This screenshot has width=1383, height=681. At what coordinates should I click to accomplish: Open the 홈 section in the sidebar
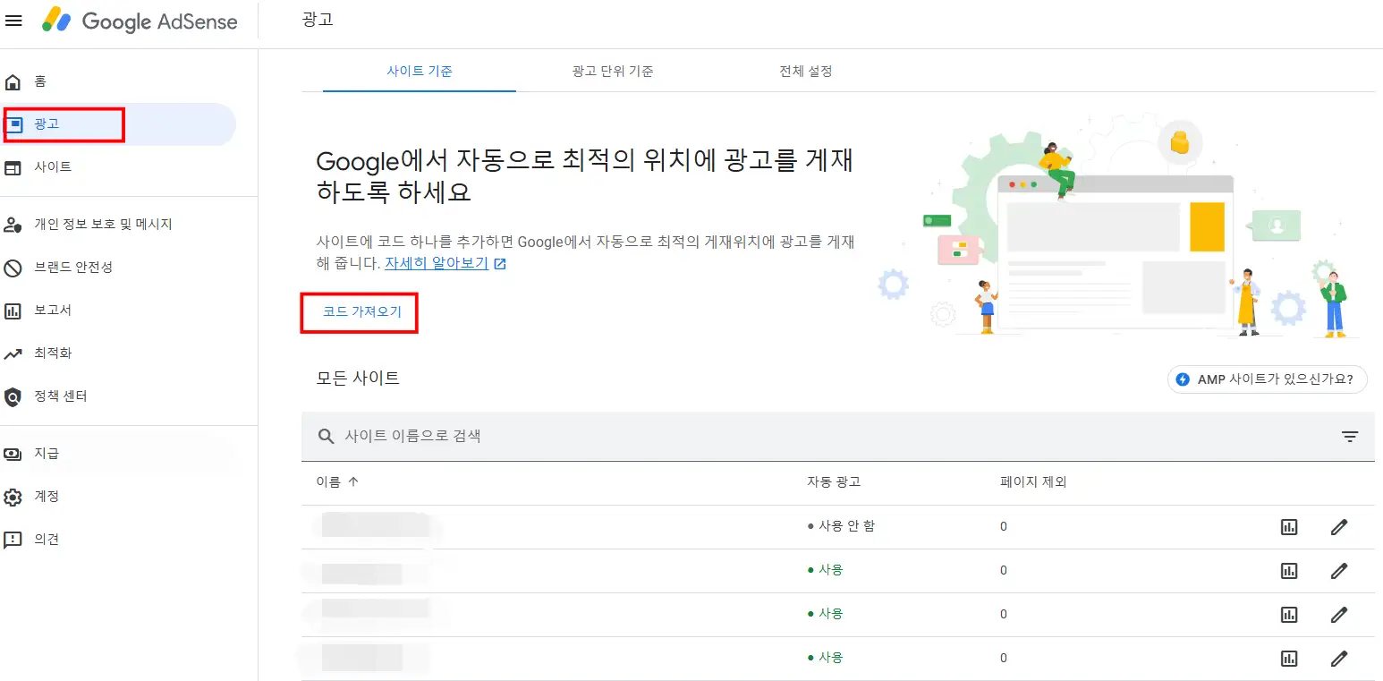[42, 81]
